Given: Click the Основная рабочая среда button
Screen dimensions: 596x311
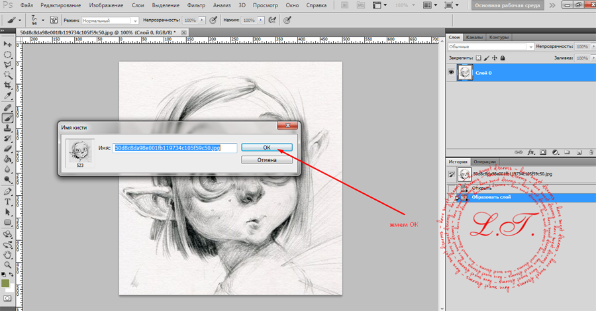Looking at the screenshot, I should [x=507, y=5].
